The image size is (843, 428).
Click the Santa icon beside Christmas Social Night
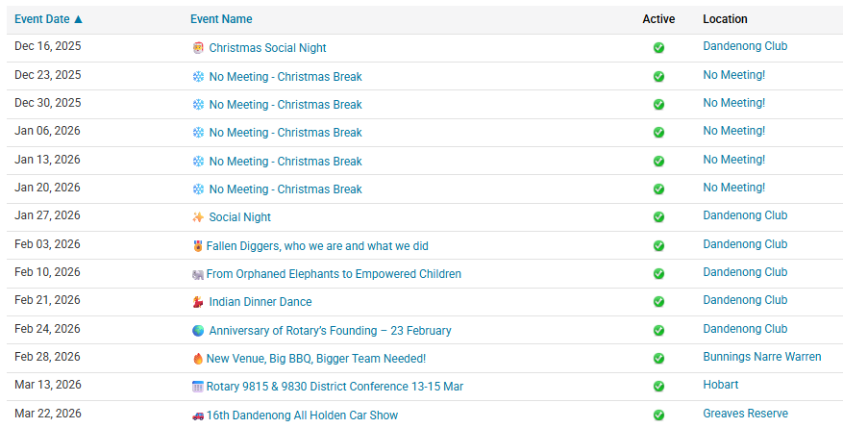tap(198, 48)
